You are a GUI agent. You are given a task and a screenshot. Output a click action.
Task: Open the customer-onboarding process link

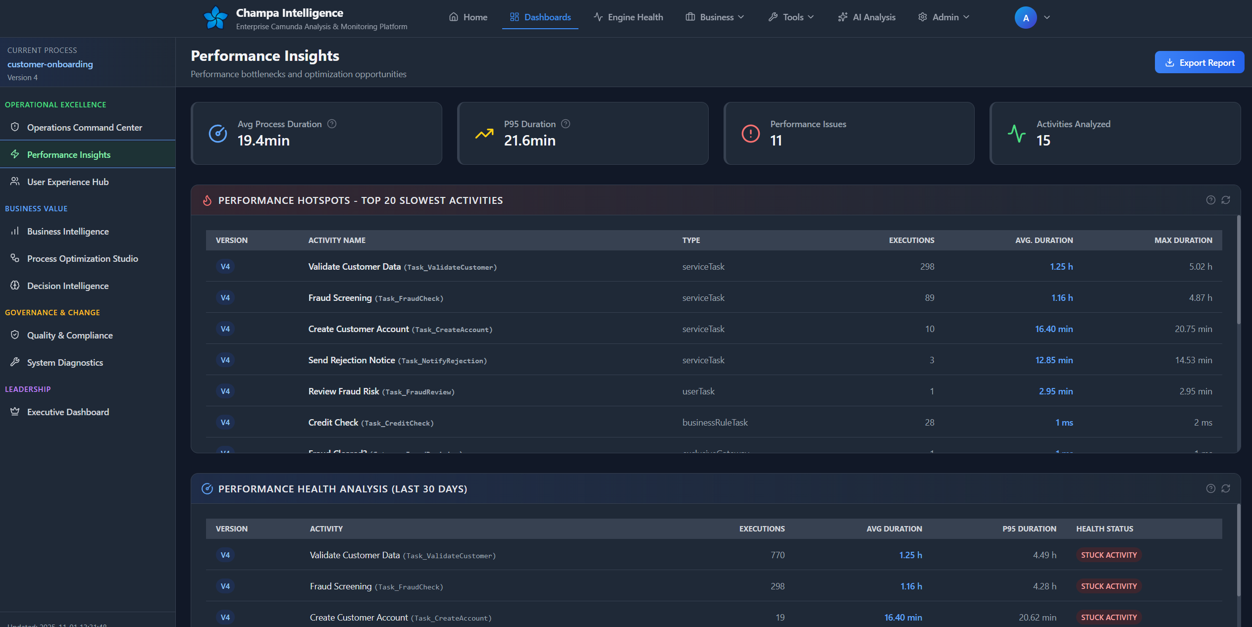point(50,64)
